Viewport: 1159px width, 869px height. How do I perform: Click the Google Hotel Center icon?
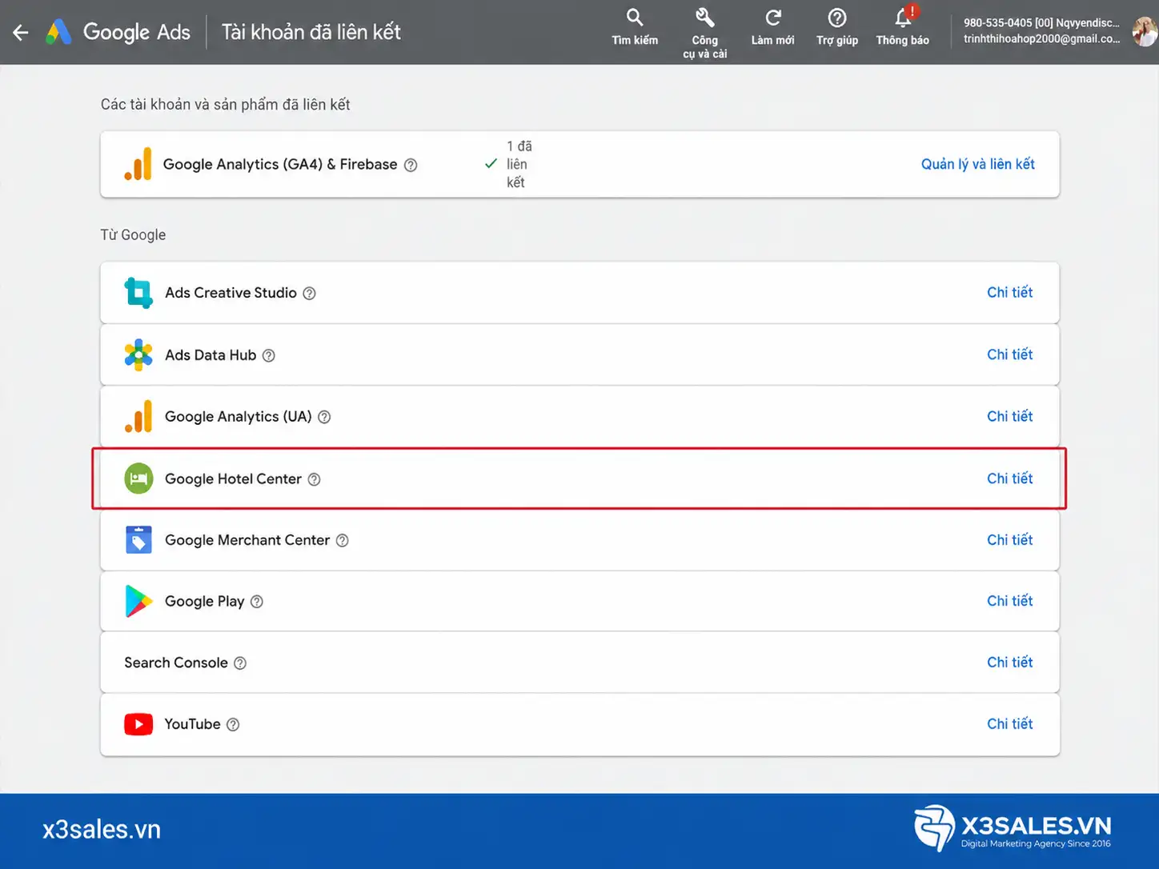[x=138, y=479]
